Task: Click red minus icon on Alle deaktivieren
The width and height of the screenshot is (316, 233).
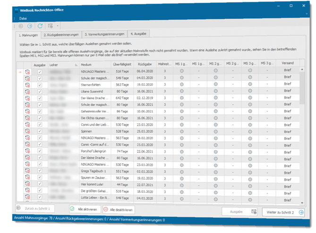Action: 106,209
